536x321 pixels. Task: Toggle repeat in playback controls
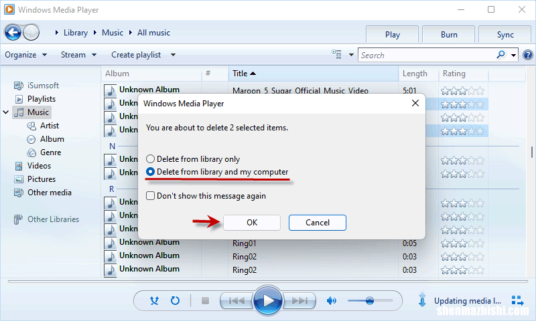(x=175, y=300)
